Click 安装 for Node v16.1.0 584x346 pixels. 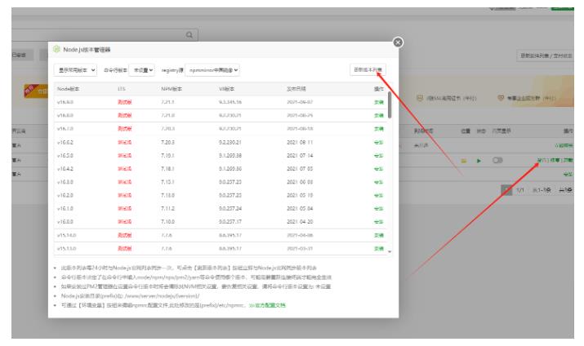click(x=379, y=209)
